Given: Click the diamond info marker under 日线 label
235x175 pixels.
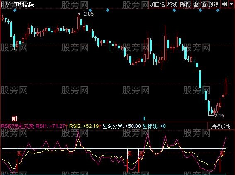Looking at the screenshot, I should pos(15,10).
